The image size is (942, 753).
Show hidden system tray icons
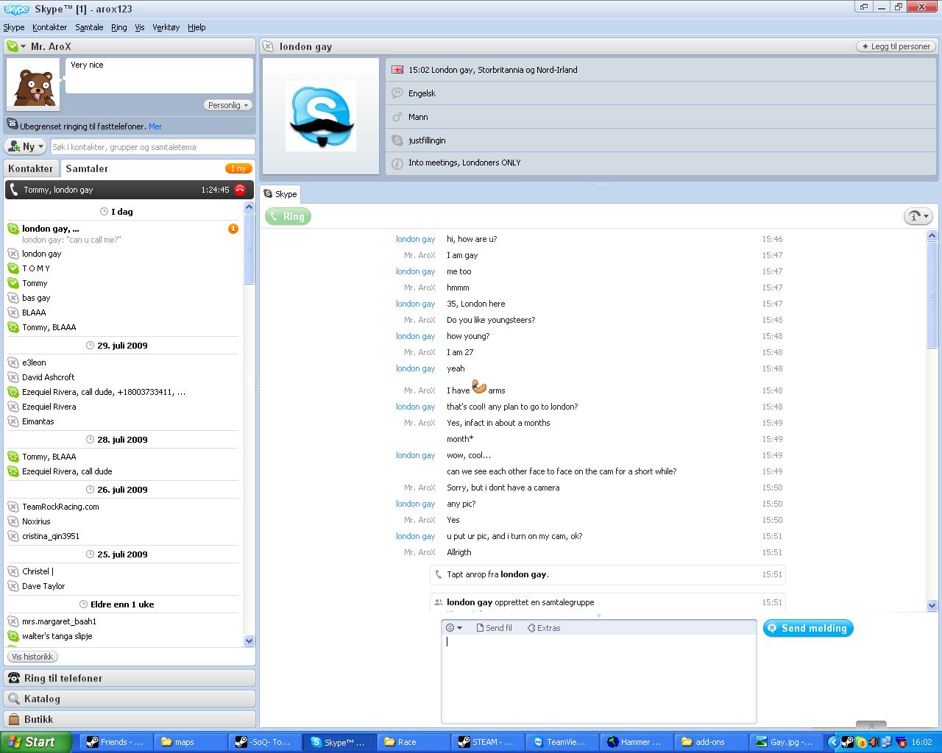[833, 742]
